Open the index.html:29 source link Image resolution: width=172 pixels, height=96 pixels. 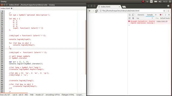pos(162,21)
